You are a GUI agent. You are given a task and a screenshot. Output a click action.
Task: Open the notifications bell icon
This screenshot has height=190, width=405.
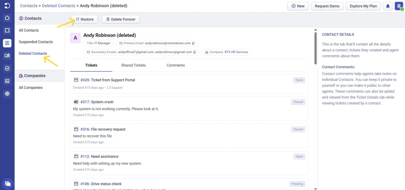pyautogui.click(x=388, y=6)
